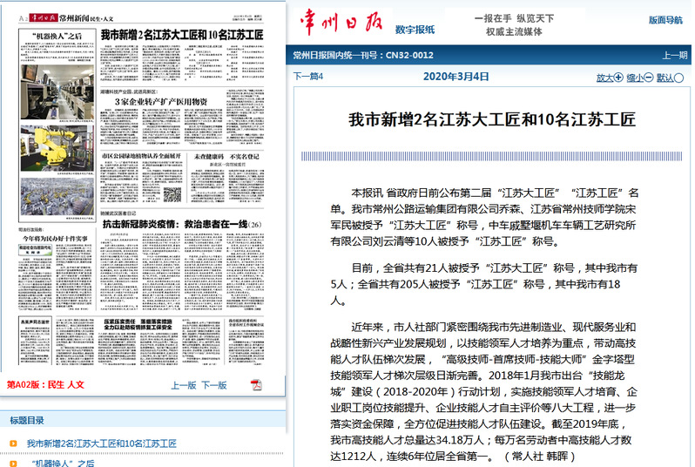Screen dimensions: 695x467
Task: Open title list entry 我市新增2名江苏大工匠
Action: pos(102,443)
